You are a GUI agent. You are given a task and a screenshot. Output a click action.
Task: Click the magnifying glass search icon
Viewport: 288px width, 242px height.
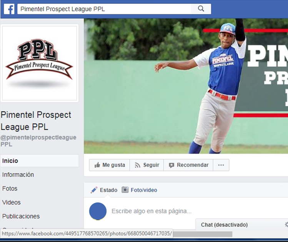tap(201, 8)
